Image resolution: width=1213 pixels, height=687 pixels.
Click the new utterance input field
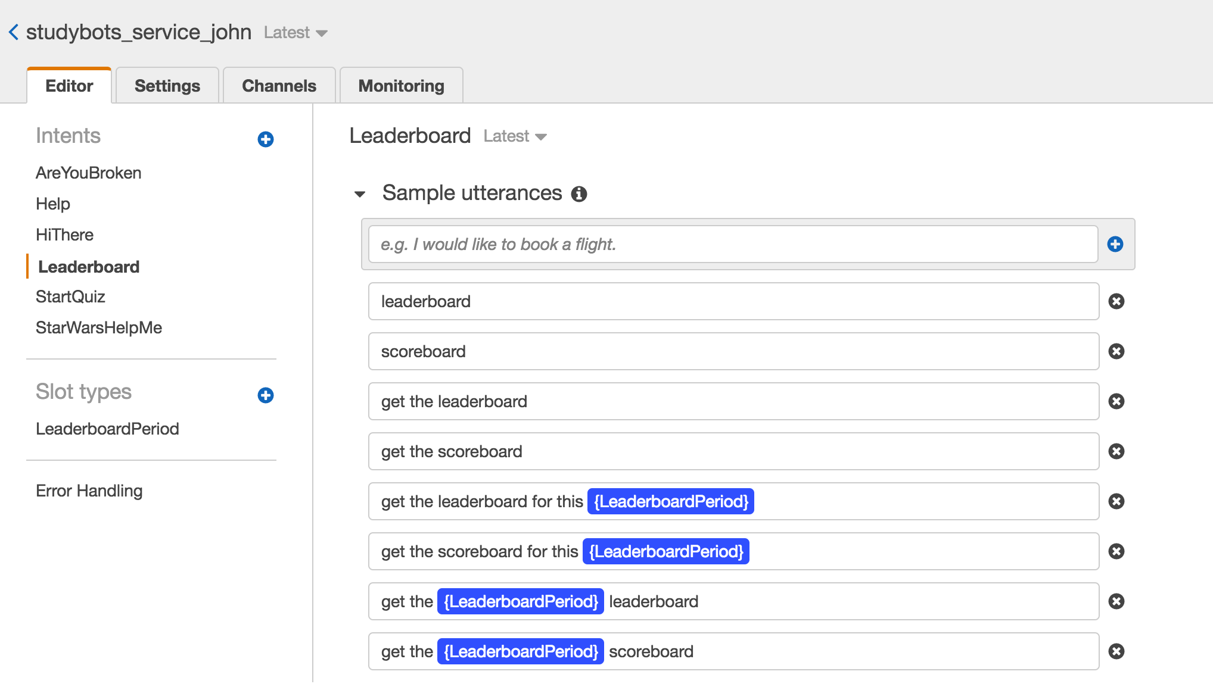[733, 244]
